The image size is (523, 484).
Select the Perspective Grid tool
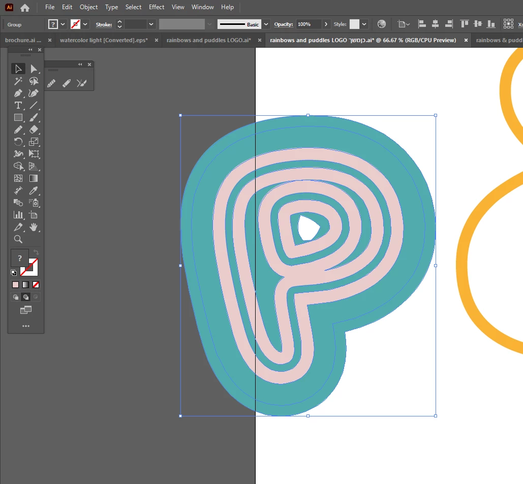[x=34, y=166]
